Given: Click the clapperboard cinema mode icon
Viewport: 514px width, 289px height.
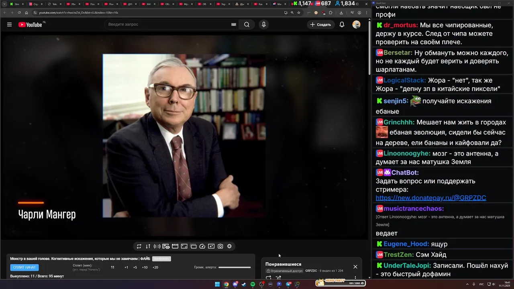Looking at the screenshot, I should pyautogui.click(x=175, y=246).
